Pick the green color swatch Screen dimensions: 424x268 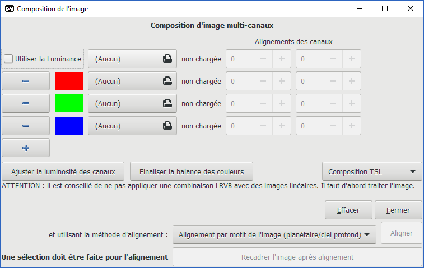[69, 103]
